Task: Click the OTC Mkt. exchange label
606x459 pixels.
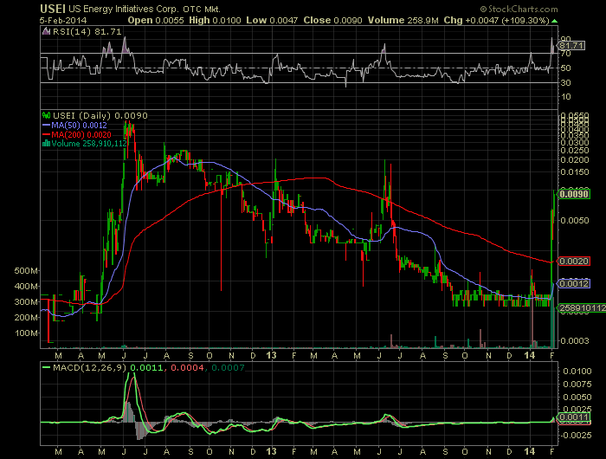Action: (202, 9)
